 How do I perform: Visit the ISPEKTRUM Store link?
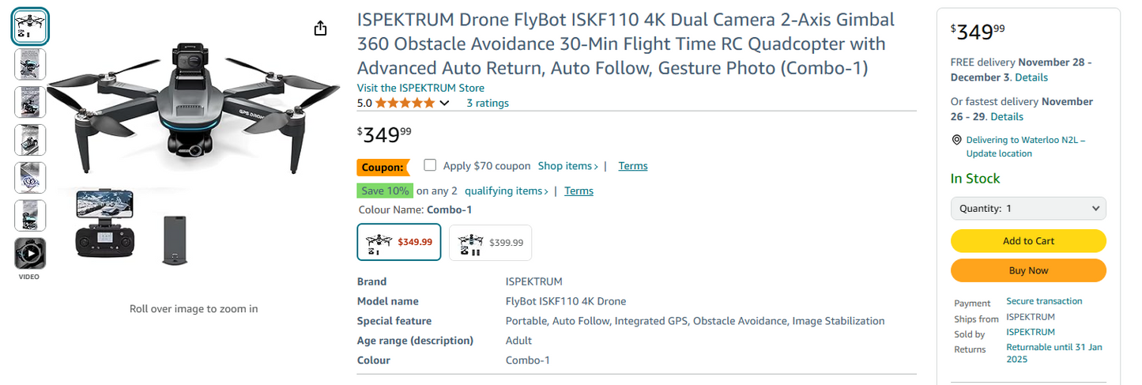pos(420,88)
